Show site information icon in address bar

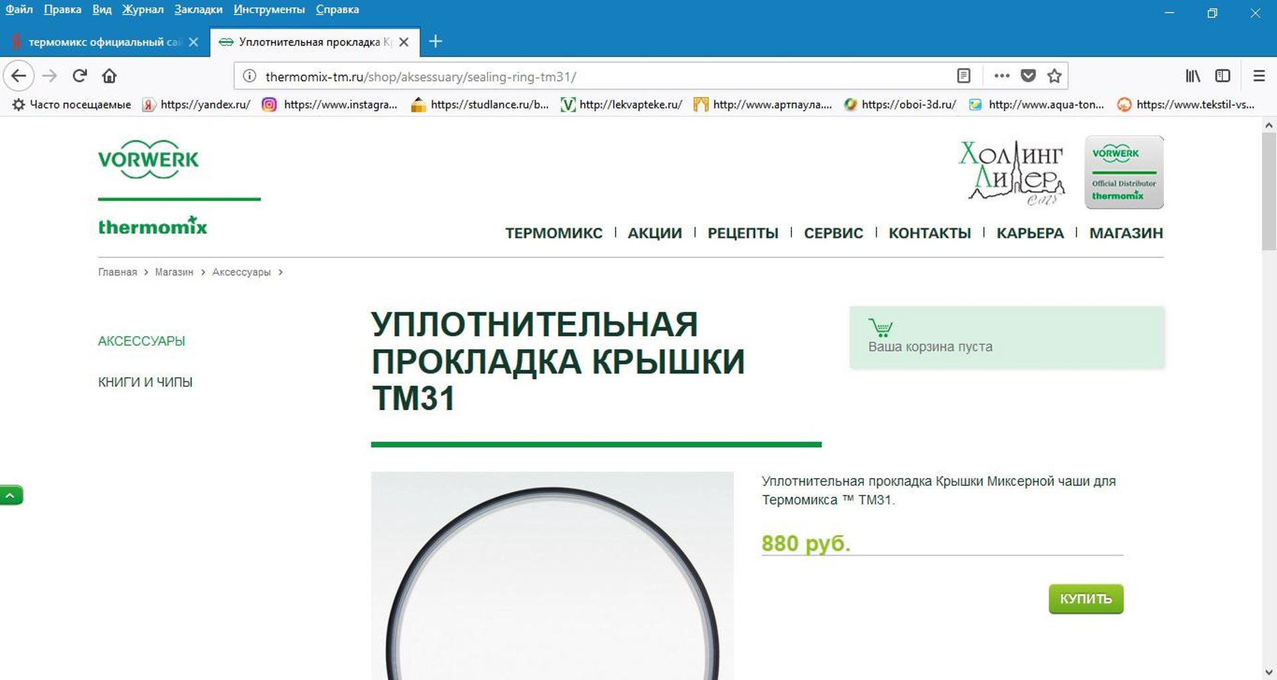pos(249,76)
